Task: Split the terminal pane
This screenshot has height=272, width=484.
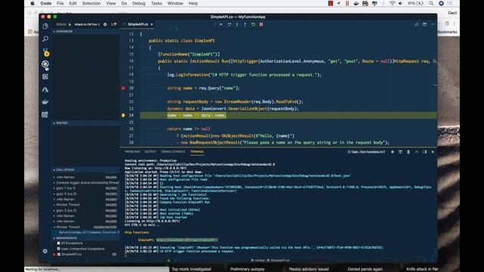Action: pos(400,152)
